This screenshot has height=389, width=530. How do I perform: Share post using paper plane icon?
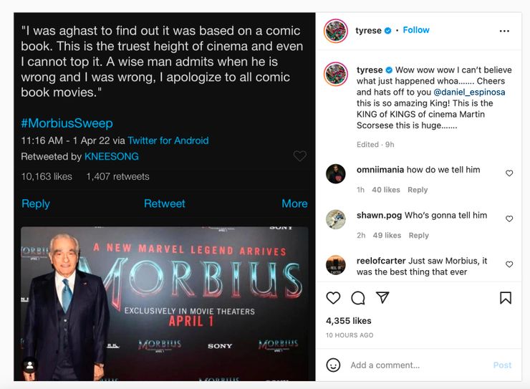pyautogui.click(x=382, y=297)
